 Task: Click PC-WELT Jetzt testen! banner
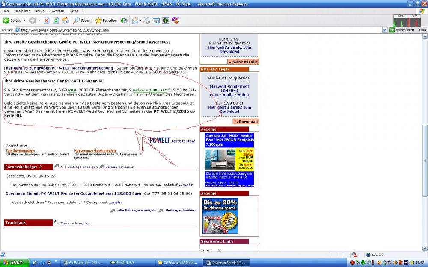click(172, 140)
